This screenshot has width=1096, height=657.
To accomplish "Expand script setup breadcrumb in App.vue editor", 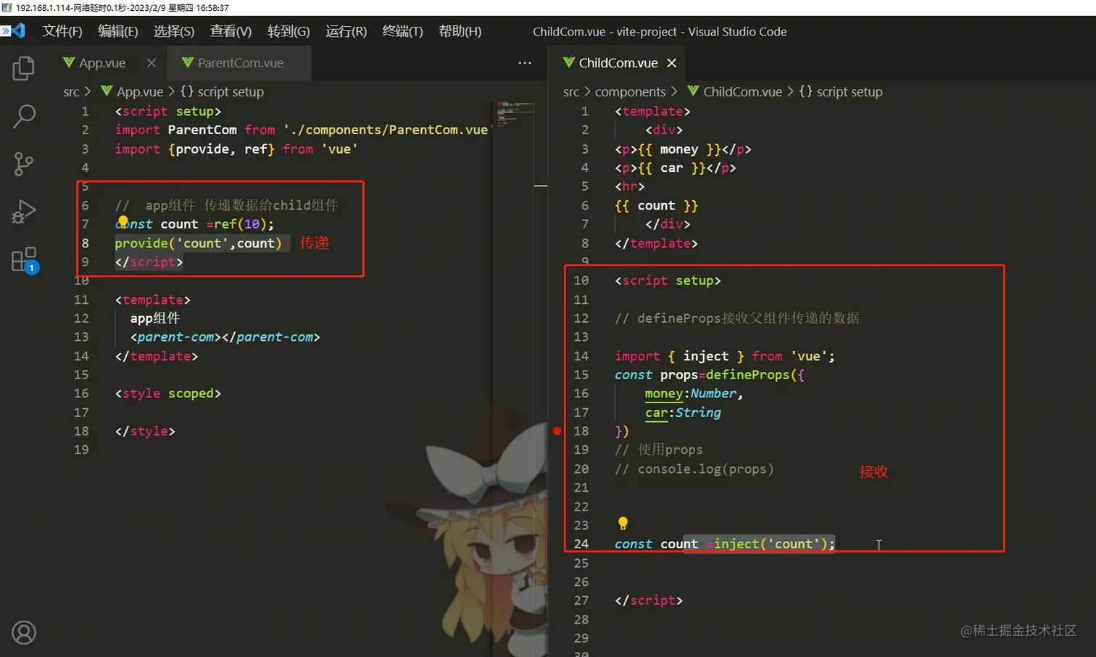I will coord(222,92).
